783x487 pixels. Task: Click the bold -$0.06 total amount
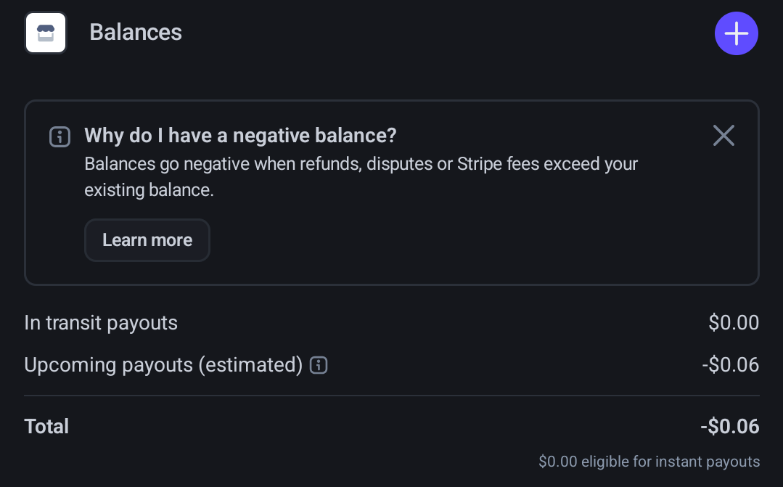click(x=730, y=426)
